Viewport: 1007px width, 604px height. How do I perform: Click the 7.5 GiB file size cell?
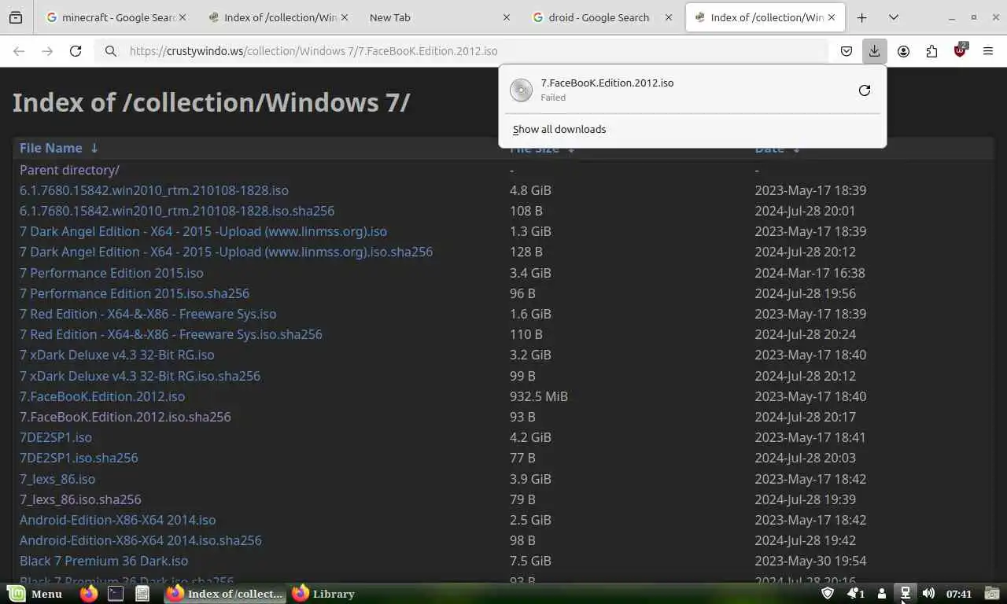(x=530, y=561)
